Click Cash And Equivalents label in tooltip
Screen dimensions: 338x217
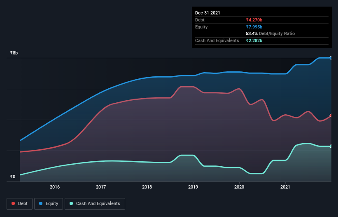tap(217, 40)
